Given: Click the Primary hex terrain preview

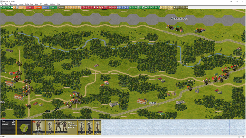Looking at the screenshot, I should (24, 127).
